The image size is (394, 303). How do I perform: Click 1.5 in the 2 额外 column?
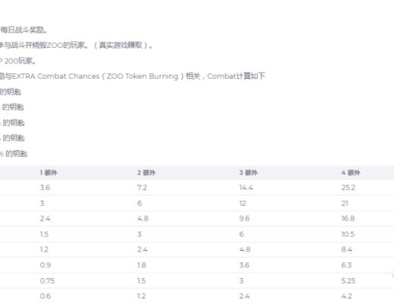[142, 281]
